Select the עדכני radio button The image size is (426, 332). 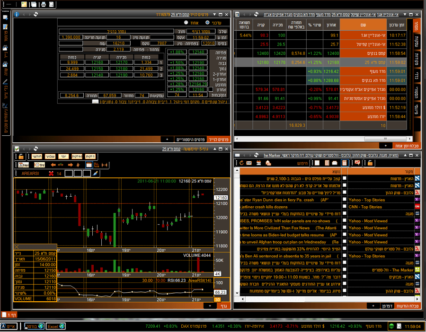click(x=207, y=22)
